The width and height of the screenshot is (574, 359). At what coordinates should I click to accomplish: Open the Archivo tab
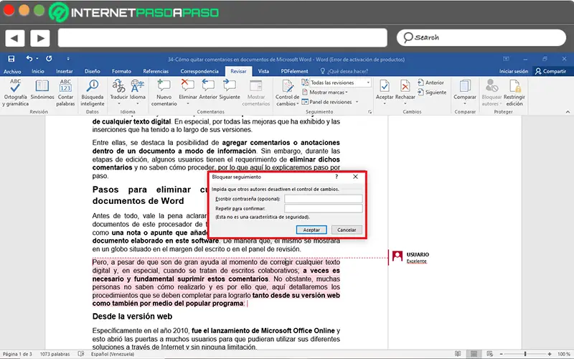click(12, 71)
